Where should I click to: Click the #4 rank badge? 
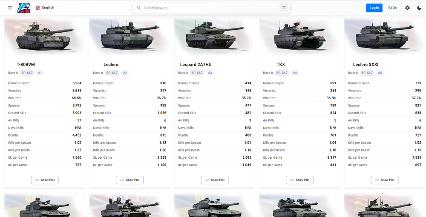(295, 73)
